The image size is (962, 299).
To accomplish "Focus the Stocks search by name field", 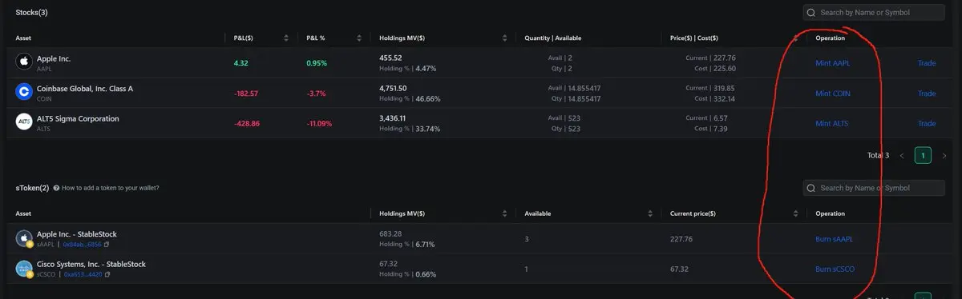I will [x=874, y=13].
